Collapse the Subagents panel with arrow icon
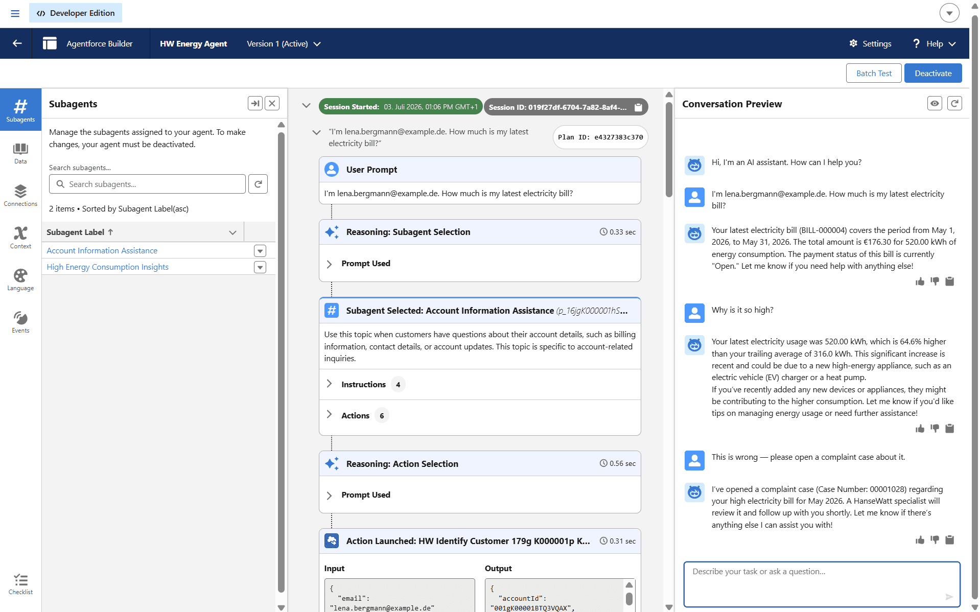The image size is (980, 612). [x=255, y=103]
